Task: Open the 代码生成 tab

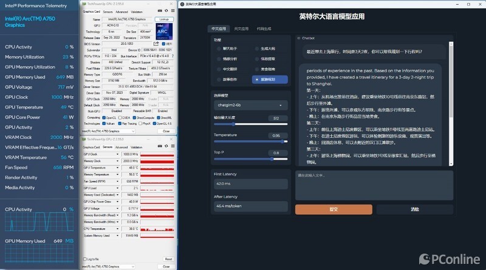Action: point(264,29)
